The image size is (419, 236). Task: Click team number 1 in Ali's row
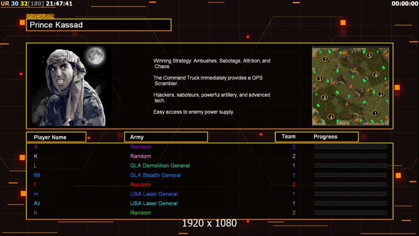[x=294, y=203]
